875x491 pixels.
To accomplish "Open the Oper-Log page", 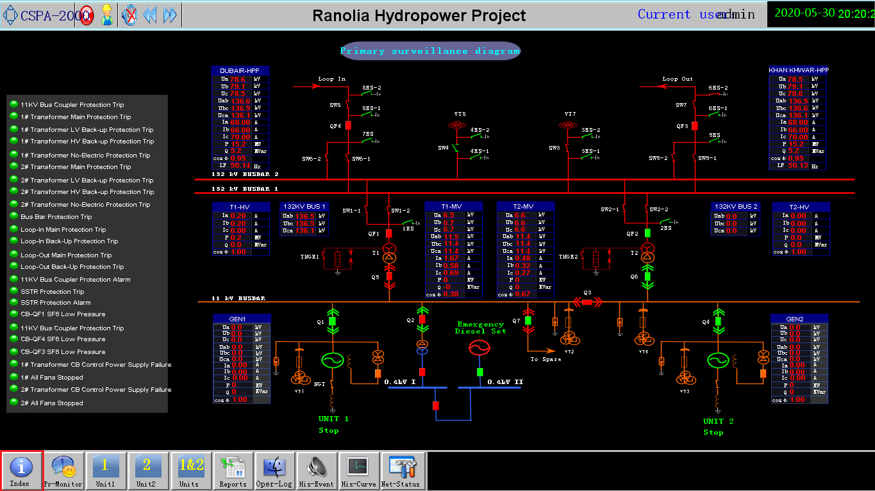I will click(x=274, y=471).
